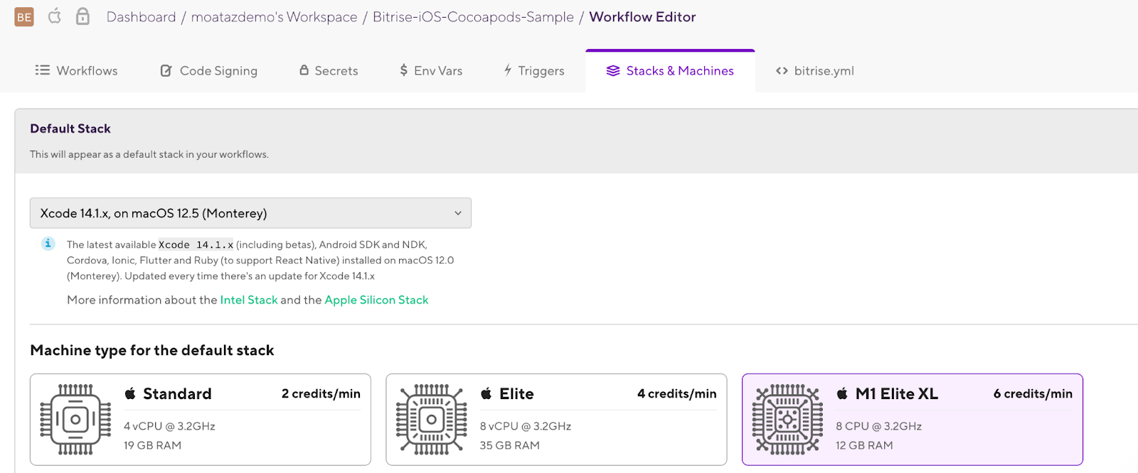Click '8 CPU @ 3.2GHz' spec text

pyautogui.click(x=878, y=426)
